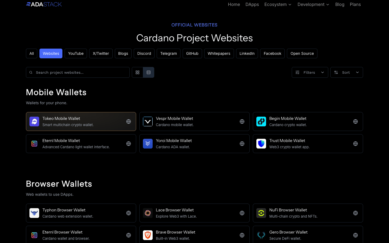Open the Sort dropdown

[347, 72]
